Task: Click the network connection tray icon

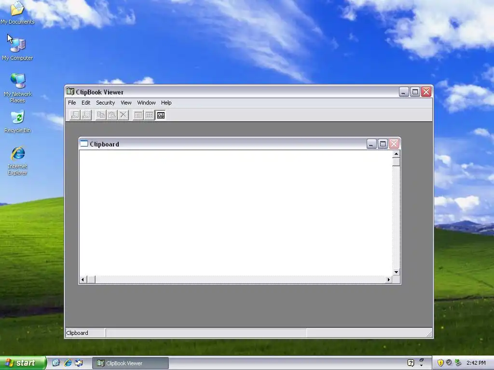Action: 458,363
